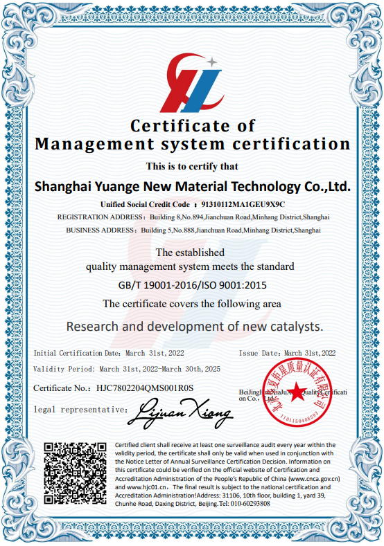Image resolution: width=384 pixels, height=546 pixels.
Task: Click the www.cnca.gov.cn website reference
Action: tap(314, 479)
